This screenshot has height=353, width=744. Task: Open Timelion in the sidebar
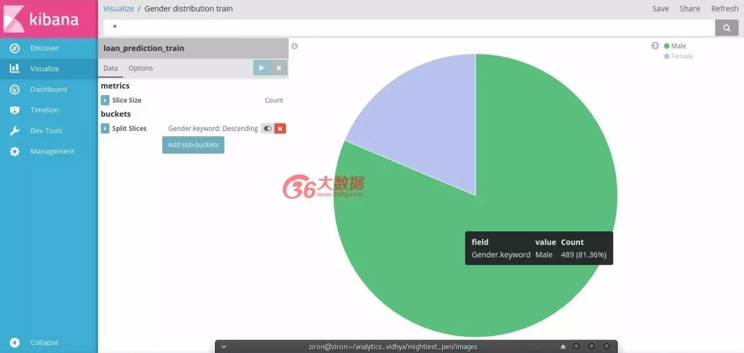44,110
